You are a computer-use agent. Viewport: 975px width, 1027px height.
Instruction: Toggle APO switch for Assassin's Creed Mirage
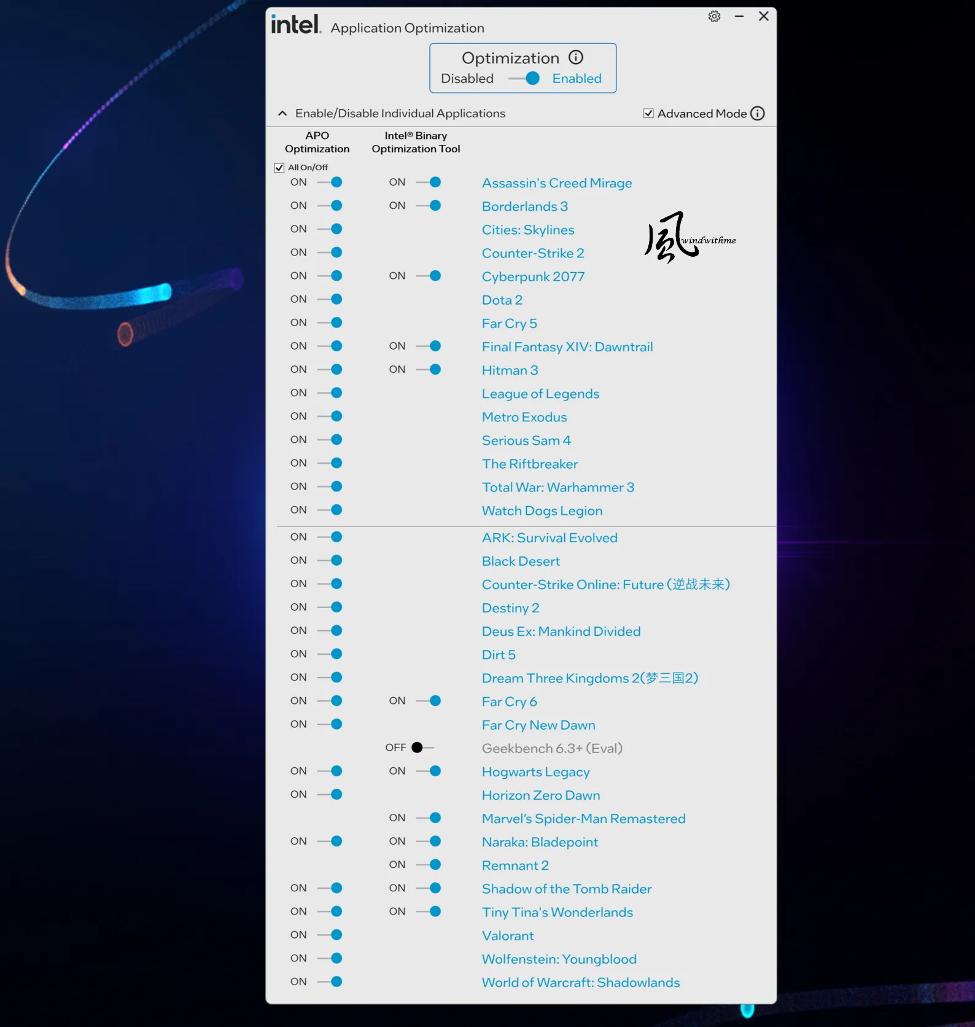330,182
